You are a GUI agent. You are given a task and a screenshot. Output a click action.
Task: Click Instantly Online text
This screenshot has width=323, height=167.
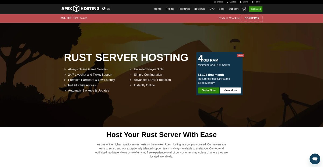(x=144, y=85)
